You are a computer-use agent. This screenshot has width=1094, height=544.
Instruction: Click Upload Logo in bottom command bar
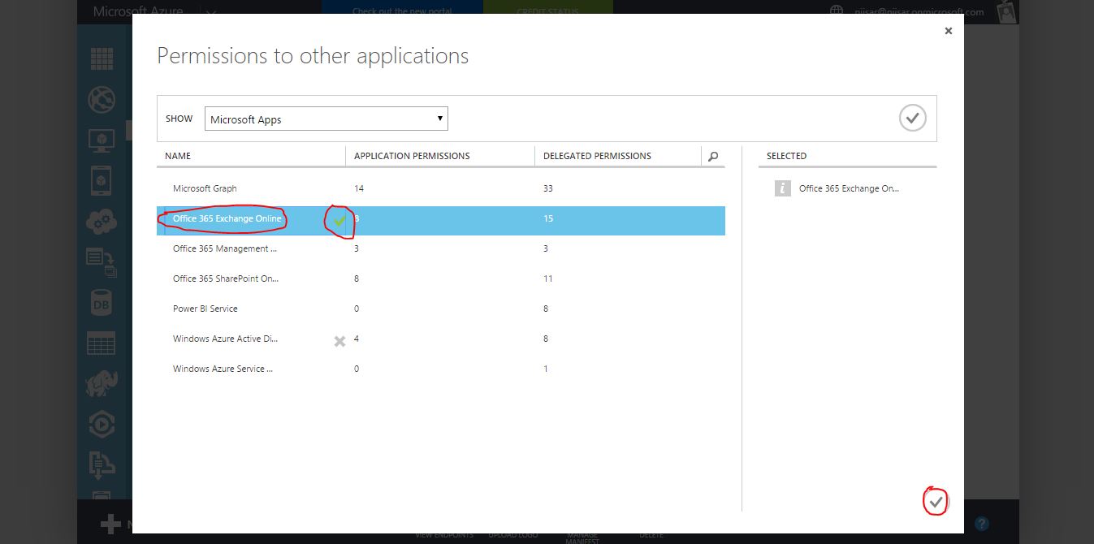514,536
